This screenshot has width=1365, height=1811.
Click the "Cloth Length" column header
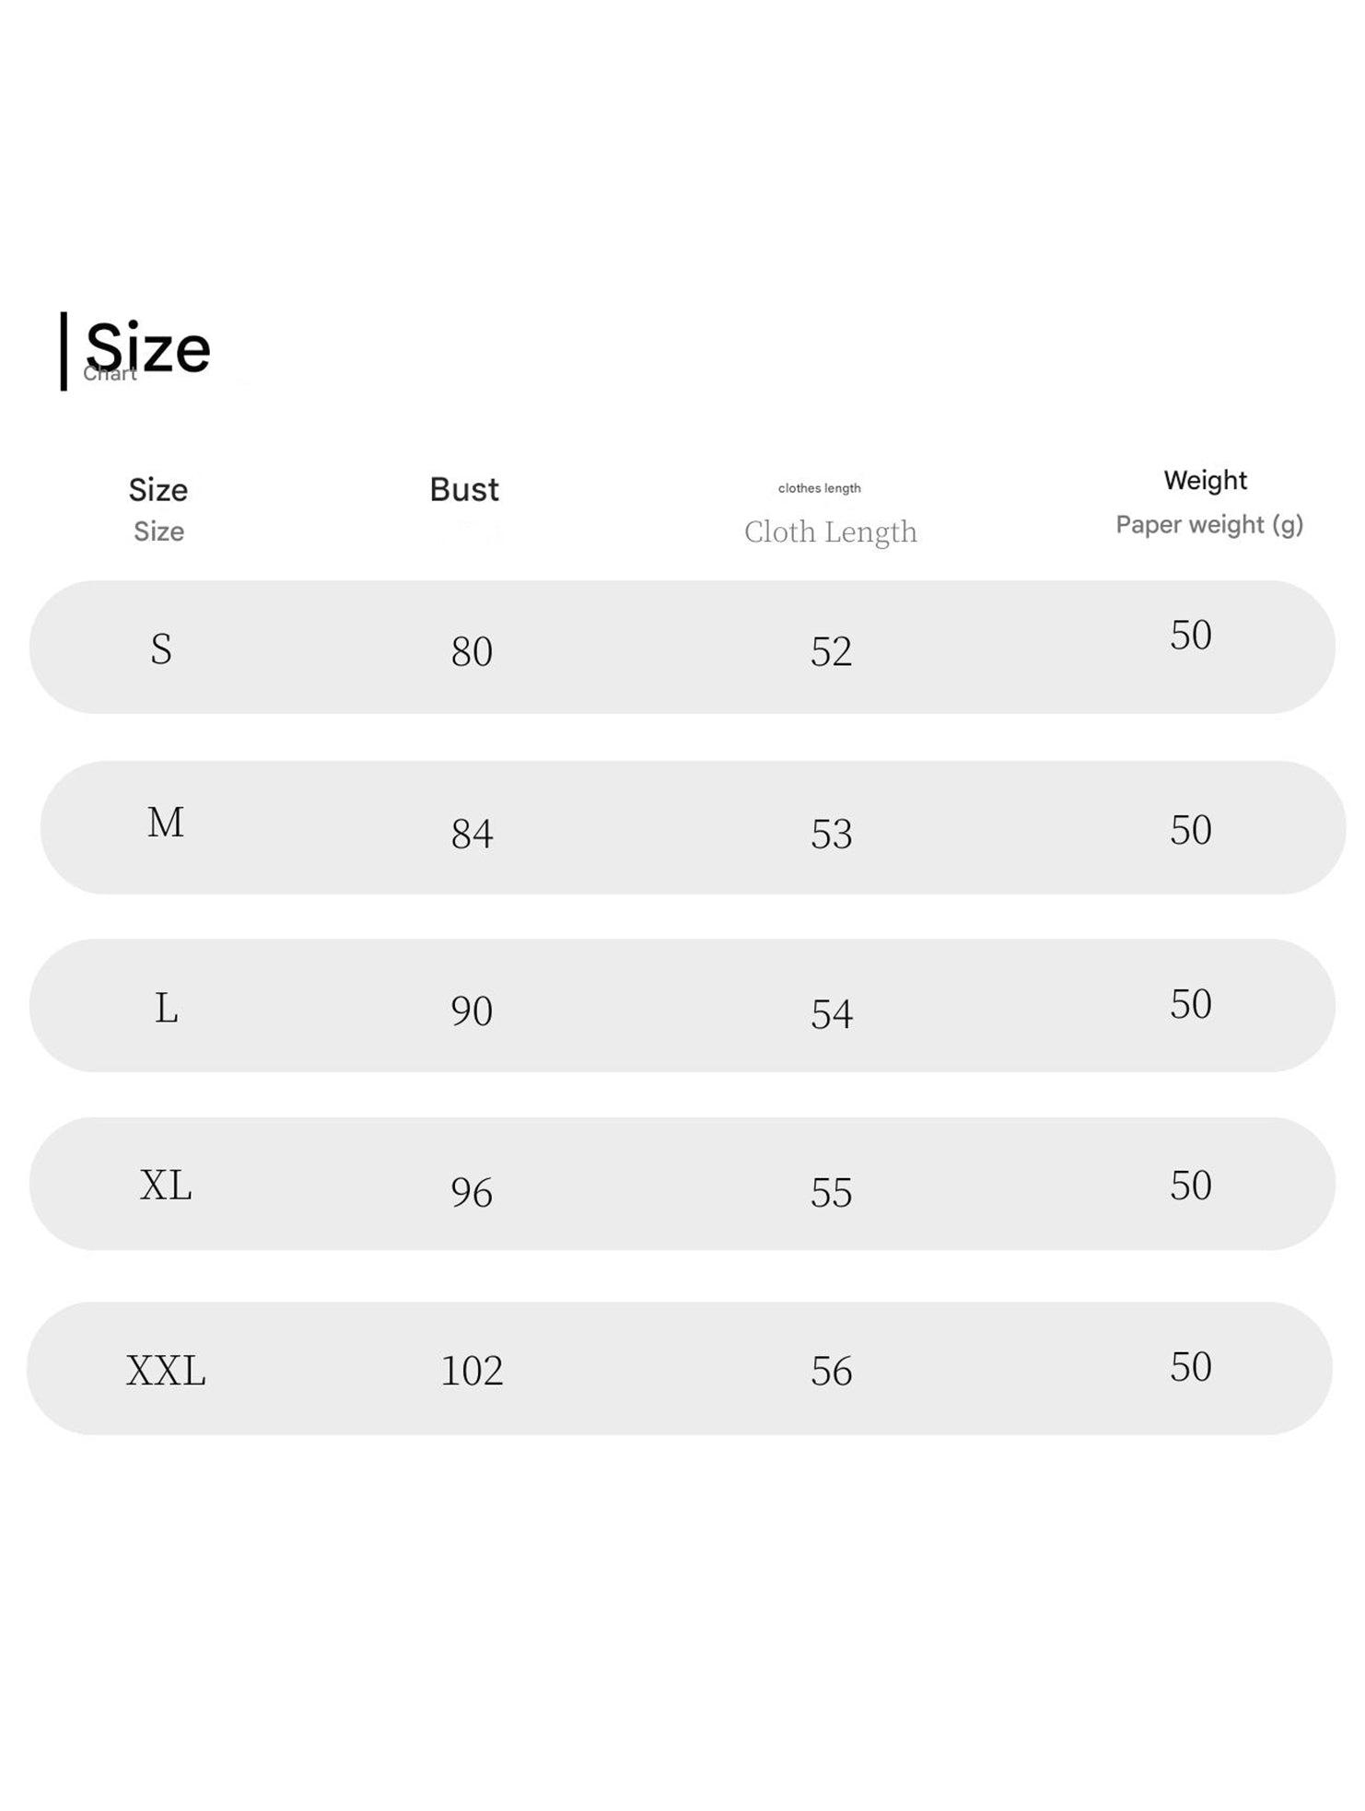pyautogui.click(x=830, y=532)
